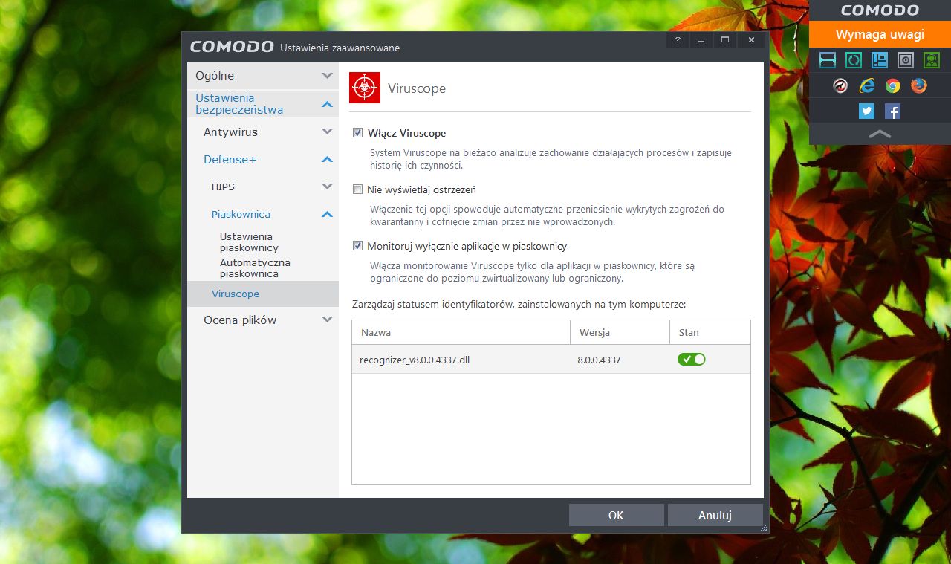The image size is (951, 564).
Task: Click the COMODO logo in widget header
Action: (880, 10)
